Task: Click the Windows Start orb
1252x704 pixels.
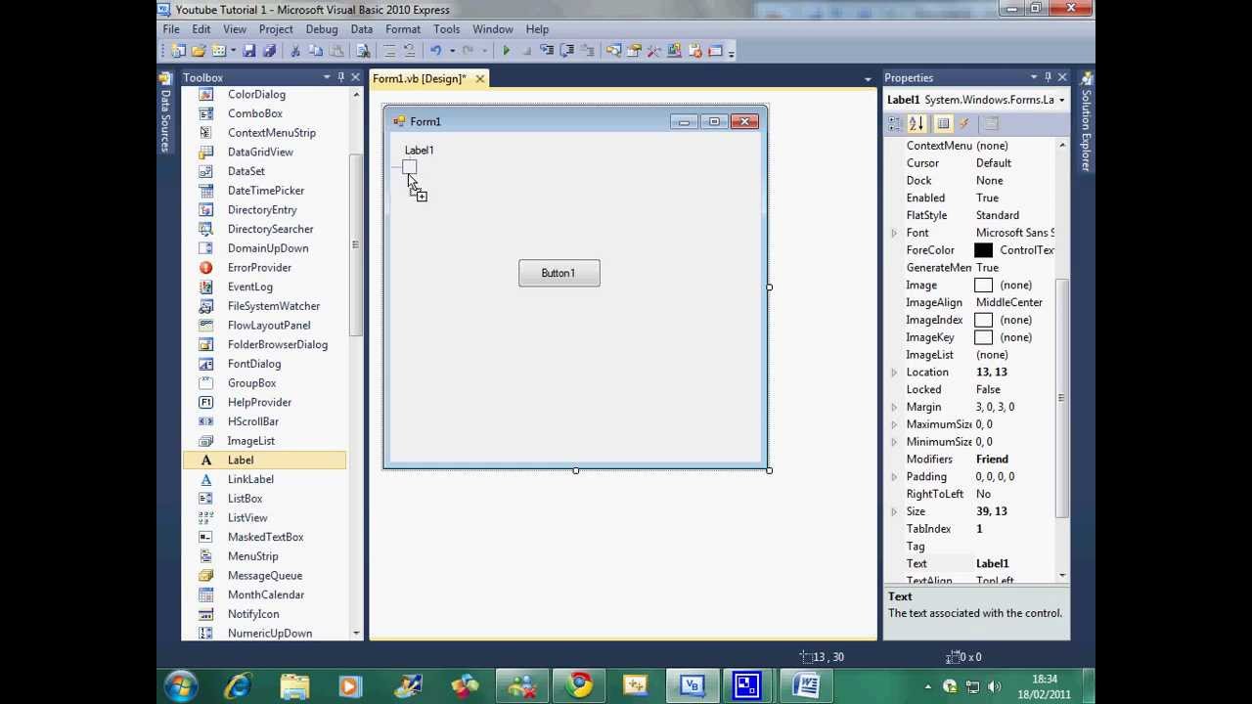Action: [181, 685]
